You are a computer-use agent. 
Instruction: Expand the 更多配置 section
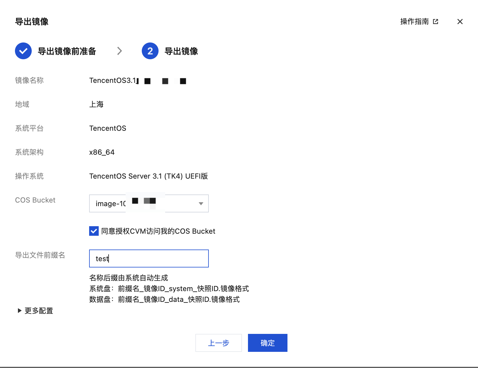pos(35,311)
